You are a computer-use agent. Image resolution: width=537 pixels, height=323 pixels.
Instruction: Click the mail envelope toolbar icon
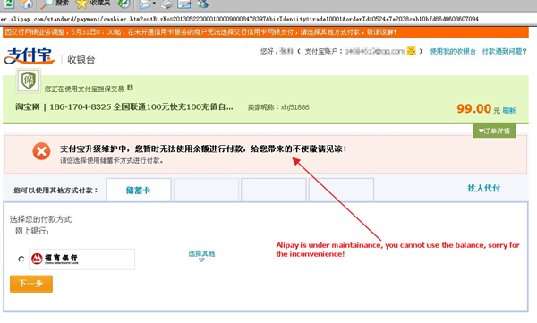coord(145,4)
